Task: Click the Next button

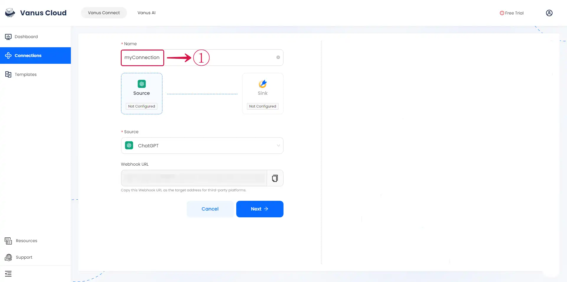Action: tap(260, 209)
